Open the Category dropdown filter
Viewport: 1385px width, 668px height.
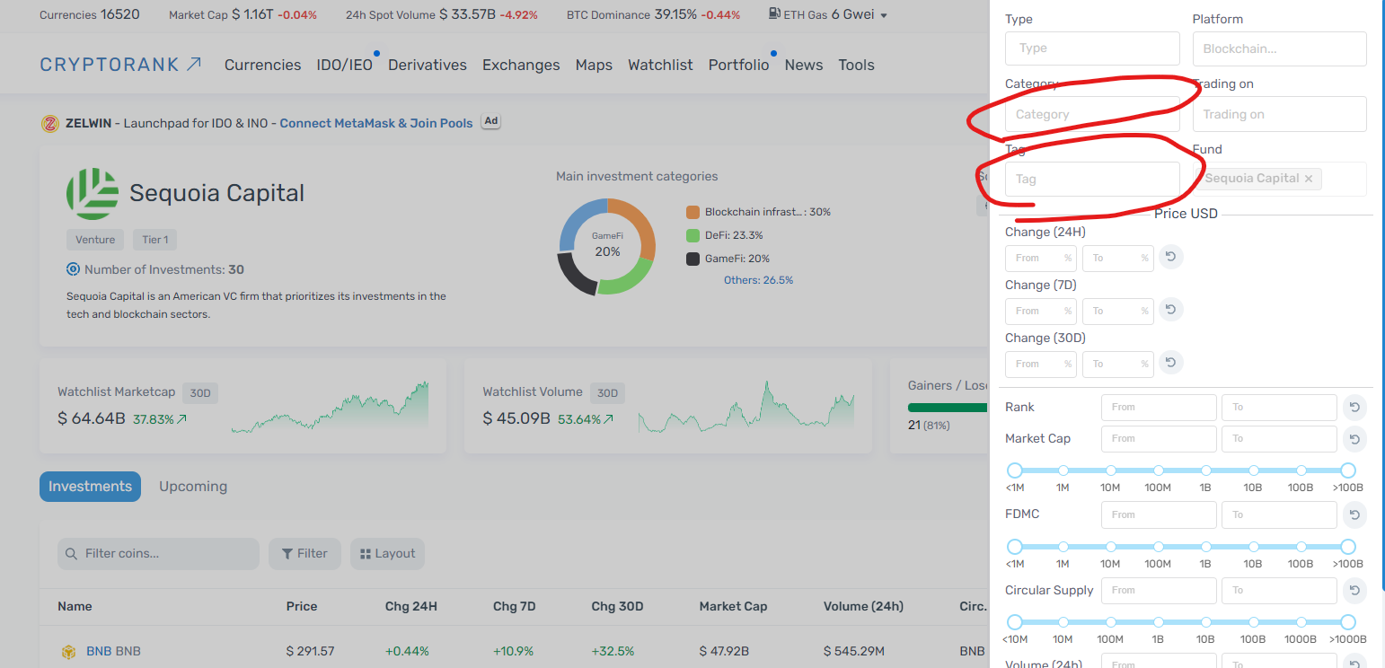1091,115
